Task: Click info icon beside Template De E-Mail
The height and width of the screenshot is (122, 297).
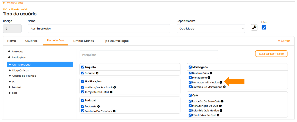Action: pyautogui.click(x=111, y=92)
